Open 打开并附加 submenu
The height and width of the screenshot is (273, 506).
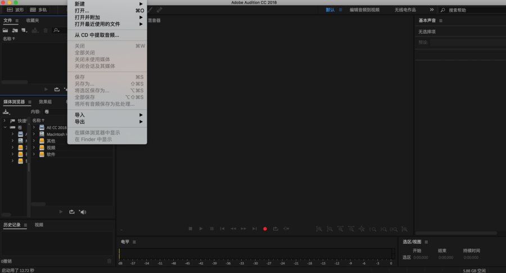tap(107, 17)
